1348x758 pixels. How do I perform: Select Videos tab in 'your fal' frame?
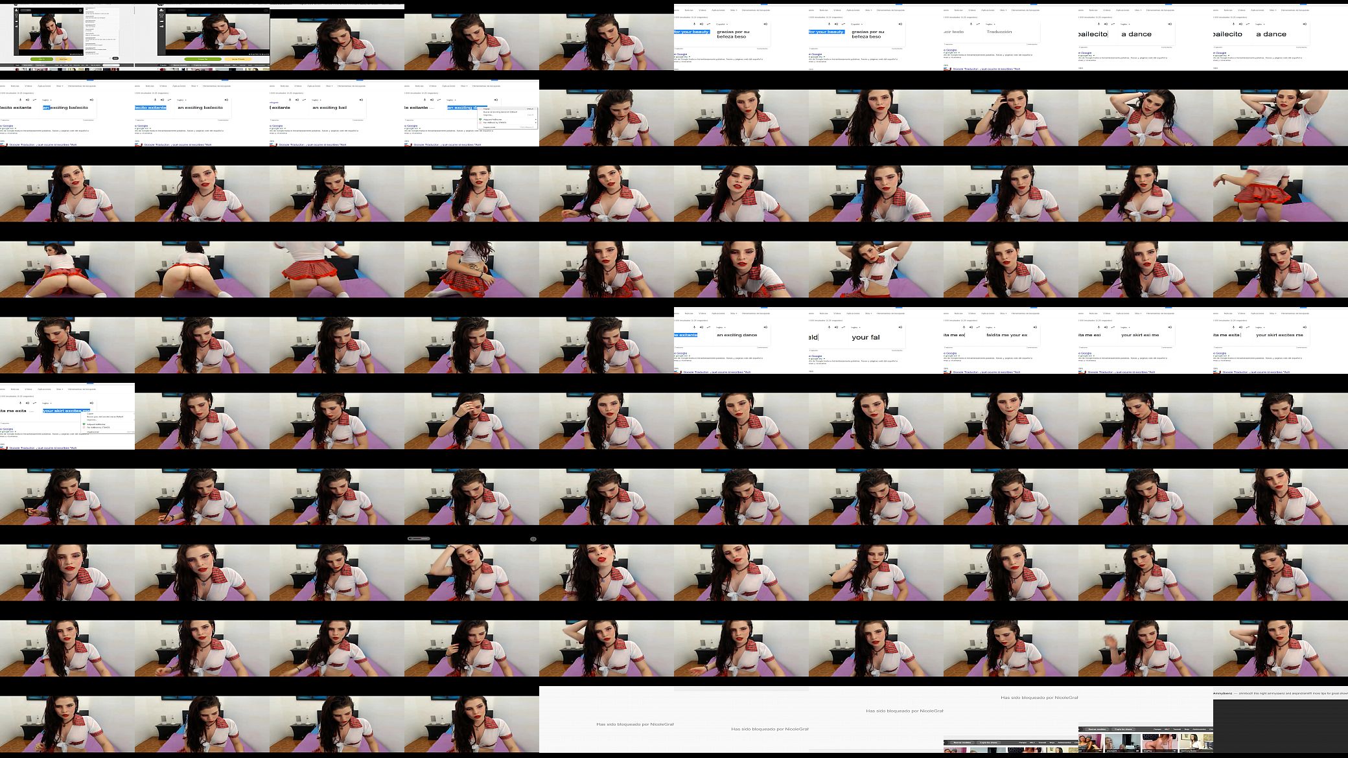click(837, 314)
